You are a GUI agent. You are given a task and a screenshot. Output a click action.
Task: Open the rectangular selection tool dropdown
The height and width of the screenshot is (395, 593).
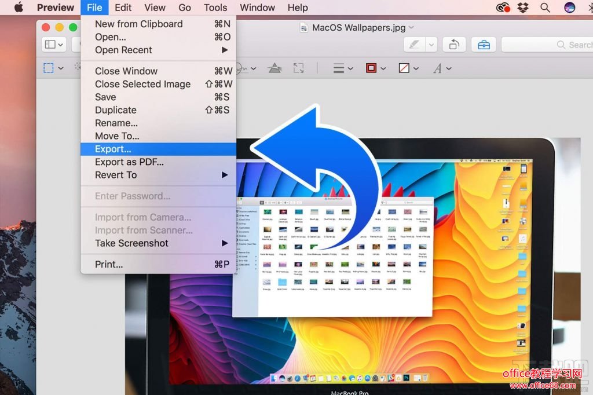(x=53, y=68)
